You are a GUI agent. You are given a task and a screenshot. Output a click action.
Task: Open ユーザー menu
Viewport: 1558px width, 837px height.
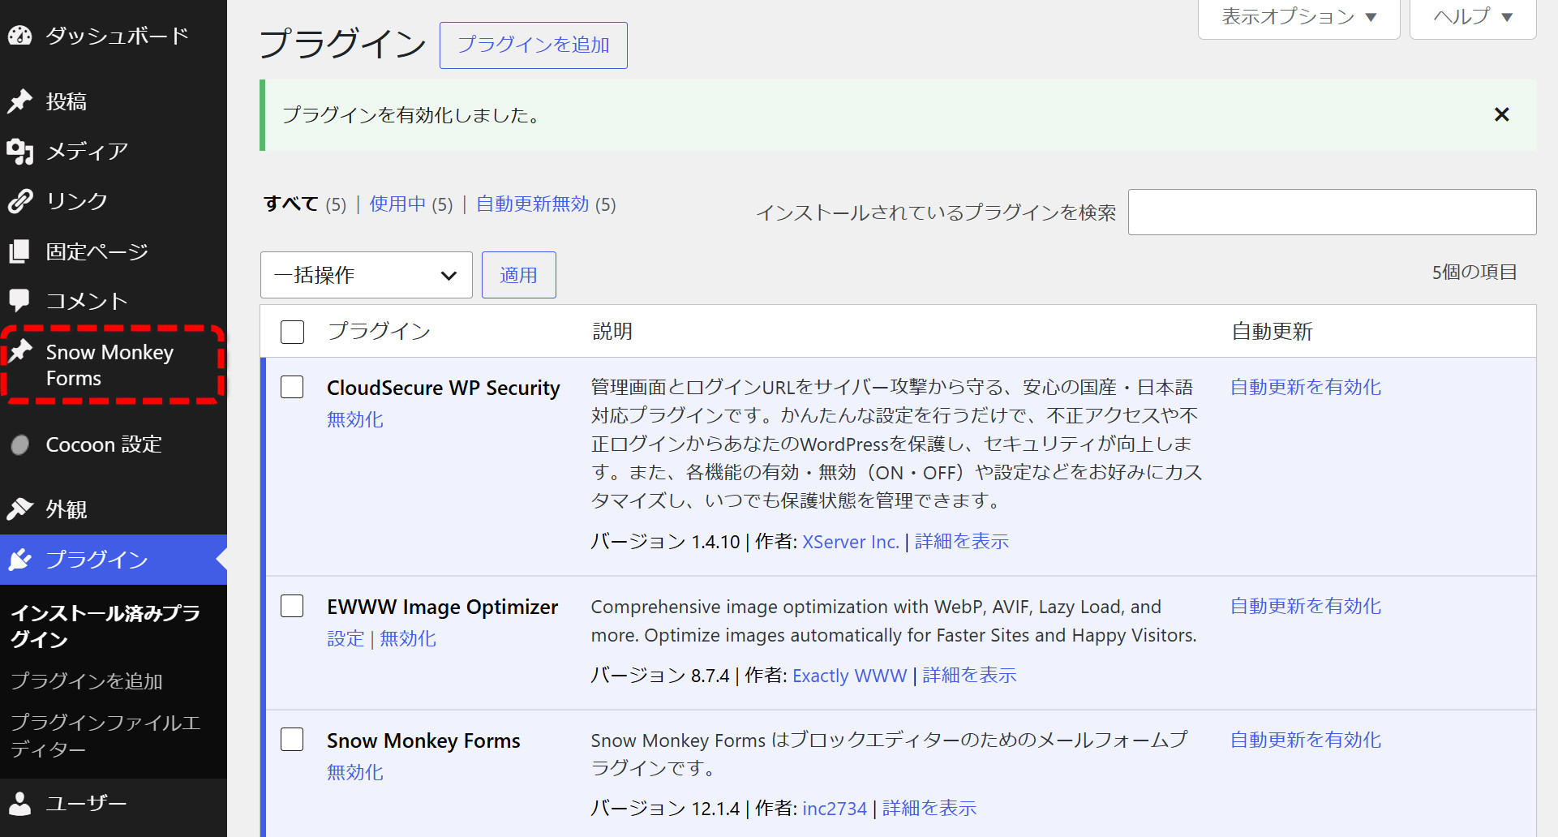point(114,804)
